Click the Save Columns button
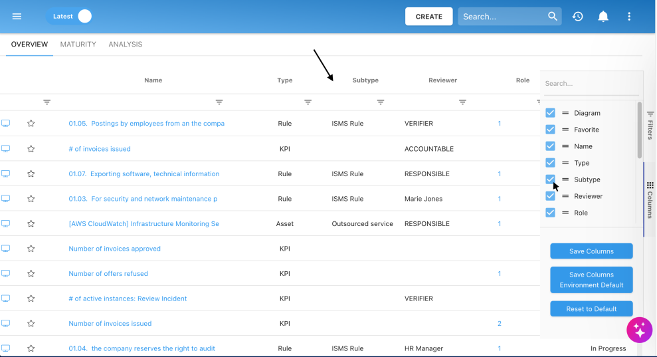The image size is (657, 357). tap(591, 251)
